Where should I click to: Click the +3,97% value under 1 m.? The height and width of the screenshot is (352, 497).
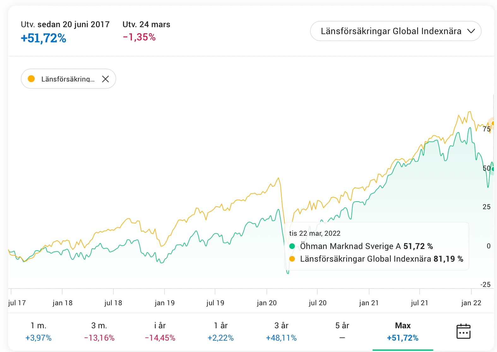coord(39,338)
